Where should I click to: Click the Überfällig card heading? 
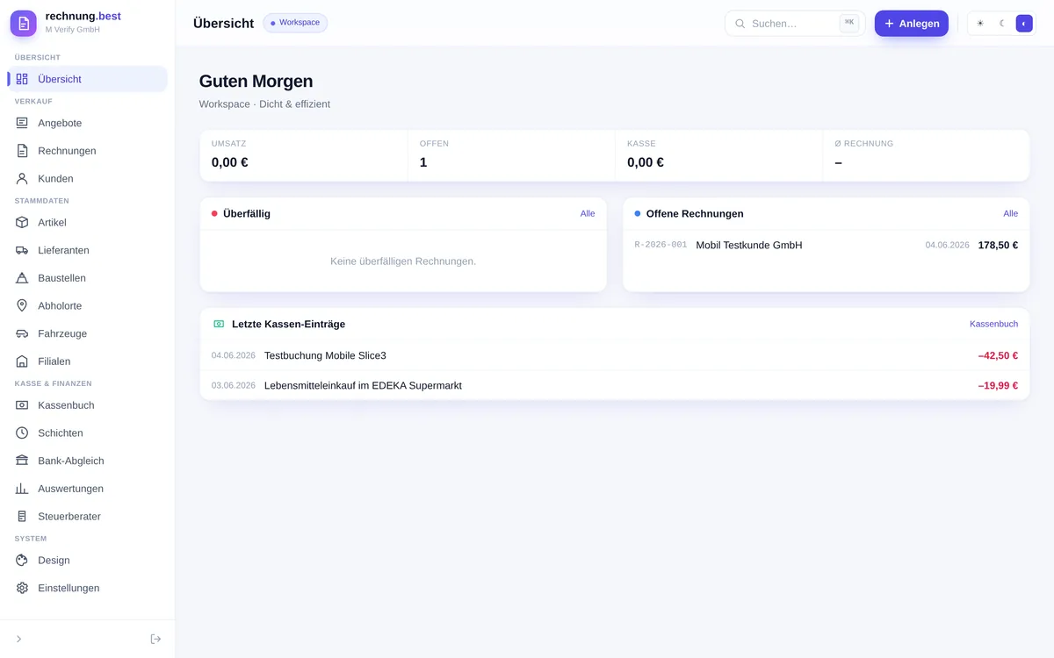pos(247,213)
